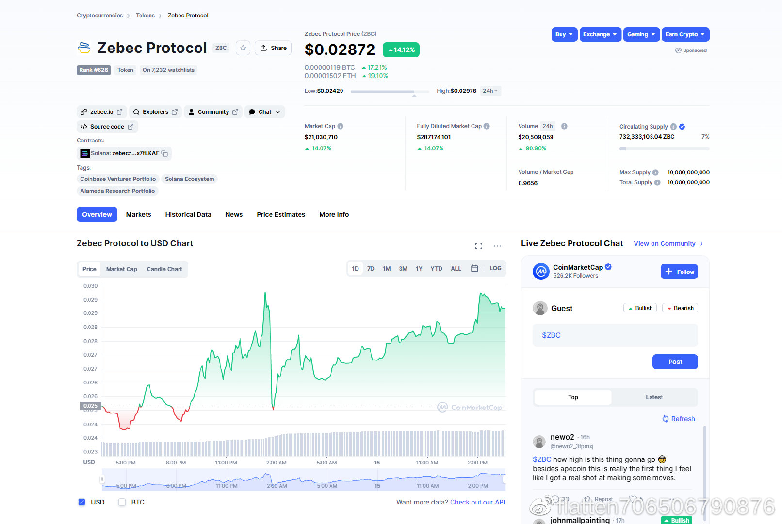Focus the $ZBC chat input field
The height and width of the screenshot is (524, 782).
pos(615,335)
